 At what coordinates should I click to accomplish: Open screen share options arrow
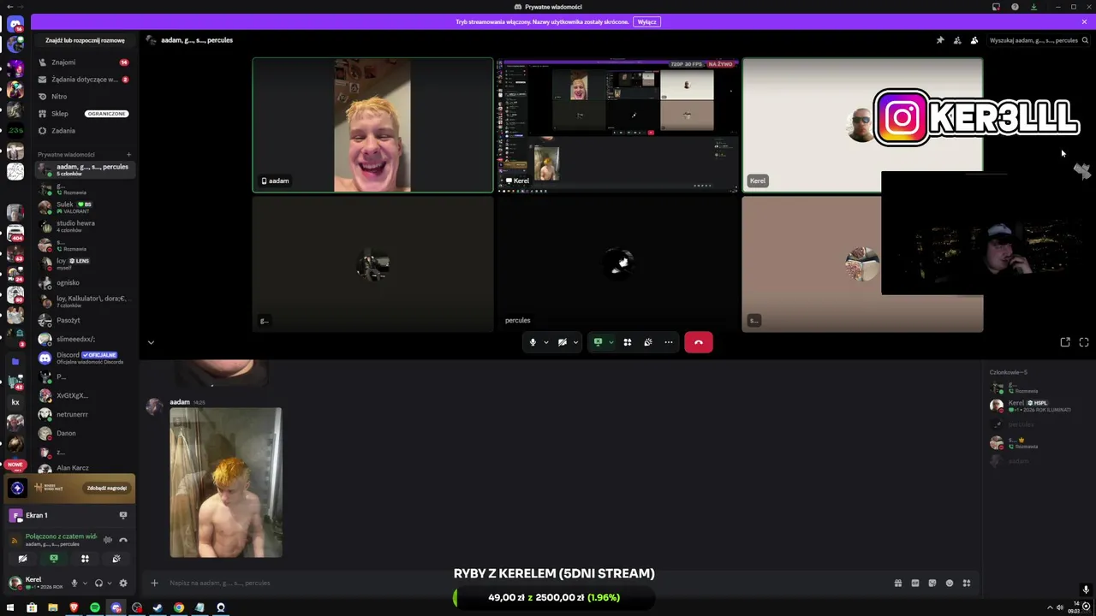[x=611, y=342]
